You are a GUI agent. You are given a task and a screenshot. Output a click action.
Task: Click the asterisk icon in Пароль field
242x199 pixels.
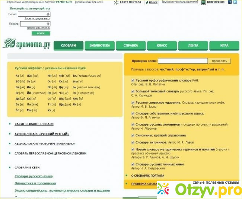click(48, 24)
